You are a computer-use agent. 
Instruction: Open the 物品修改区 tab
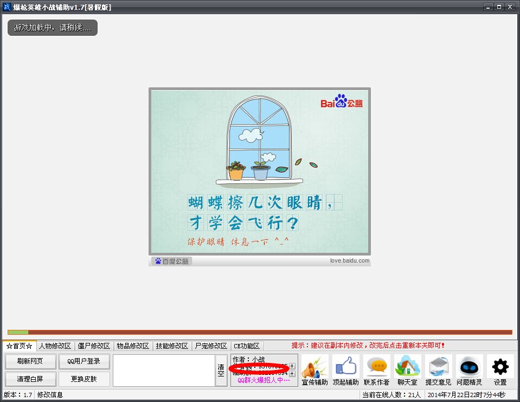pos(133,346)
